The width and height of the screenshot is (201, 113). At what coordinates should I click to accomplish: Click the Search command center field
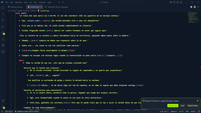click(104, 2)
